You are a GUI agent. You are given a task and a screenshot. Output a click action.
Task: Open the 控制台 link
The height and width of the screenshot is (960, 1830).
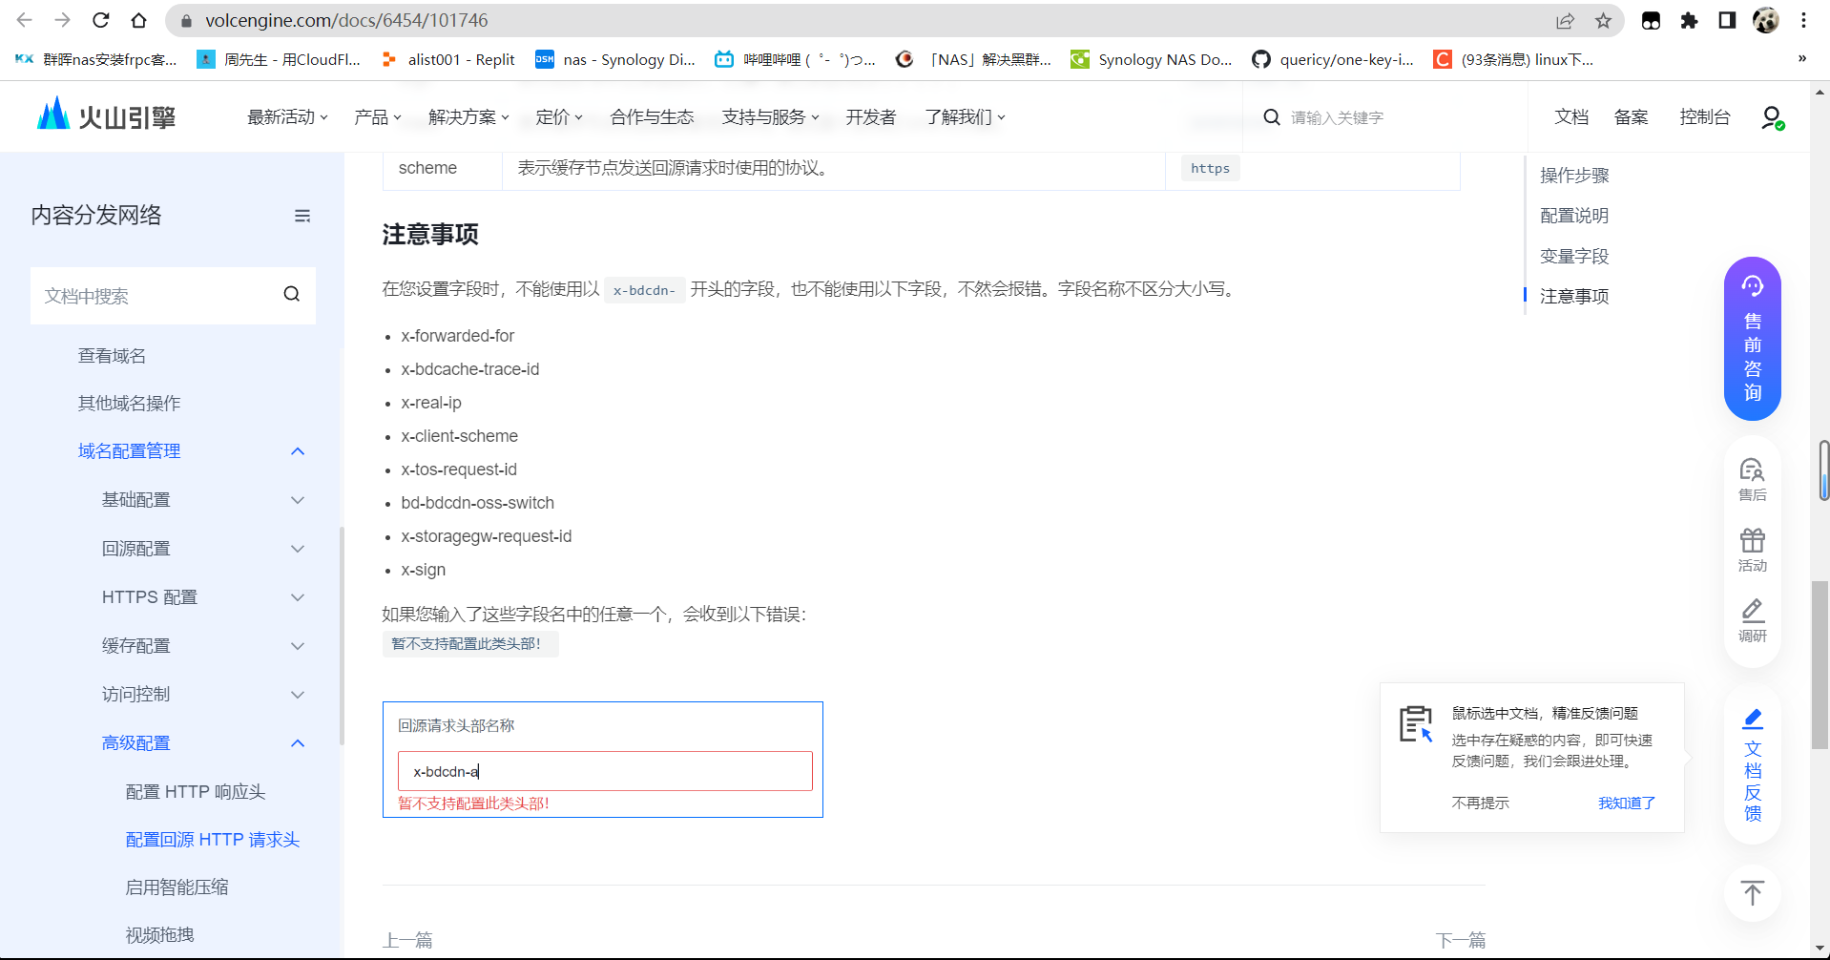1705,116
